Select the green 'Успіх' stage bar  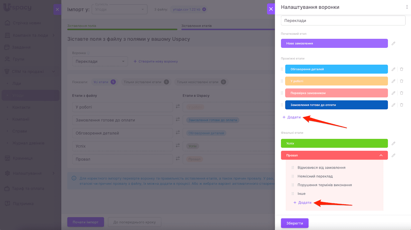tap(334, 143)
